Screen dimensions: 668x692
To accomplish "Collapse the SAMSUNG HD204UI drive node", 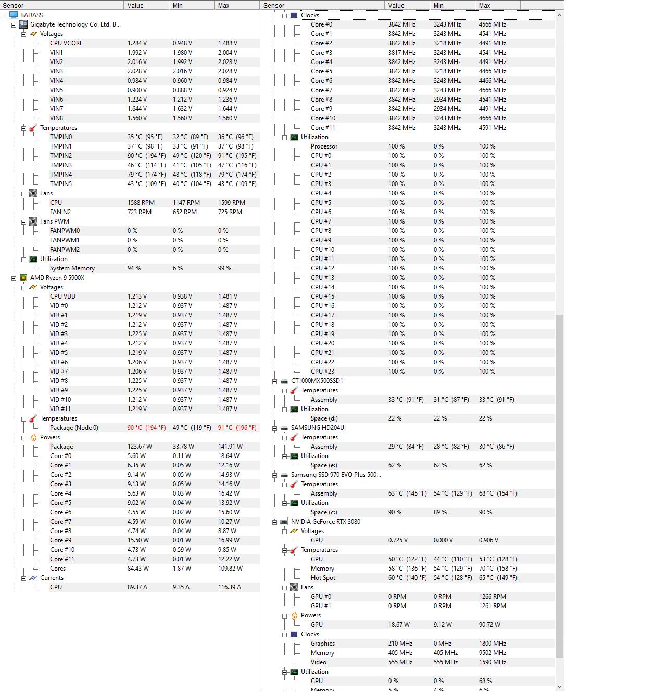I will point(274,428).
